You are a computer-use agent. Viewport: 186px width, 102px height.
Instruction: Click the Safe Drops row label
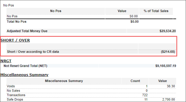15,99
